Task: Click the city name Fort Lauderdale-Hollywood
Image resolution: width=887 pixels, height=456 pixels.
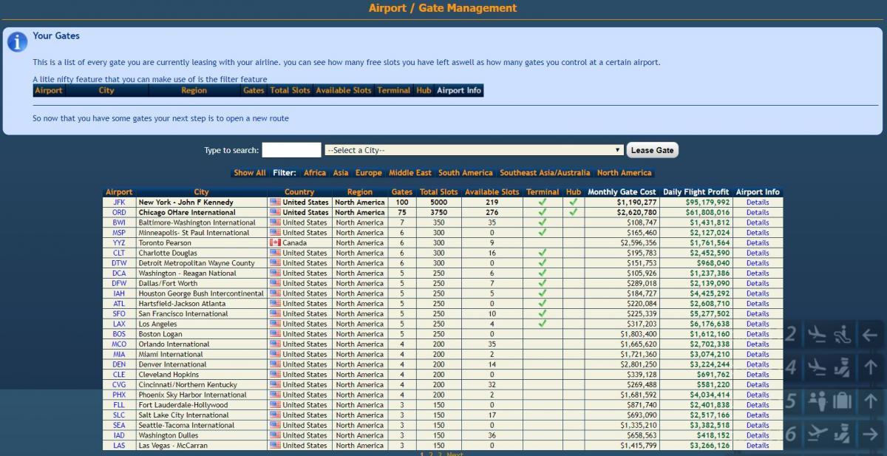Action: tap(182, 405)
